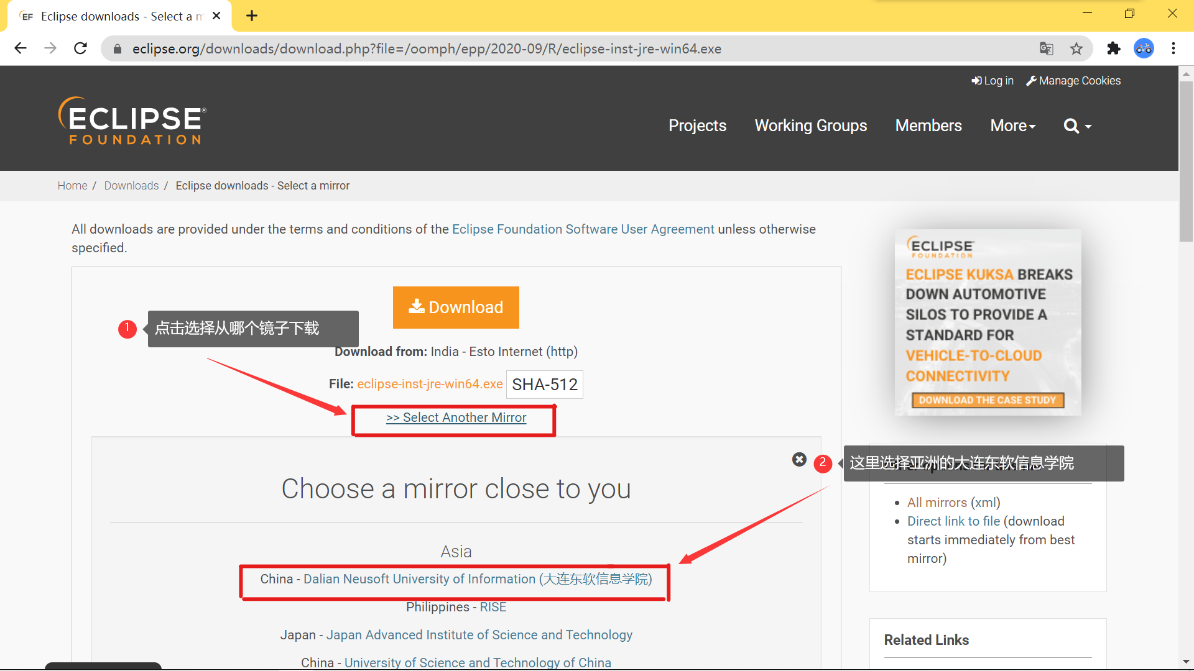The width and height of the screenshot is (1194, 671).
Task: Bookmark this page with the star icon
Action: point(1076,48)
